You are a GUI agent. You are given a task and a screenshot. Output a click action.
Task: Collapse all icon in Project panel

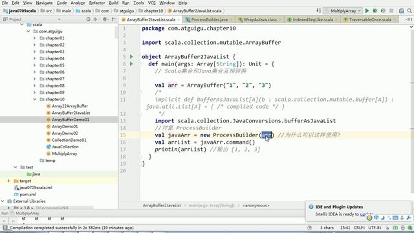(x=95, y=19)
